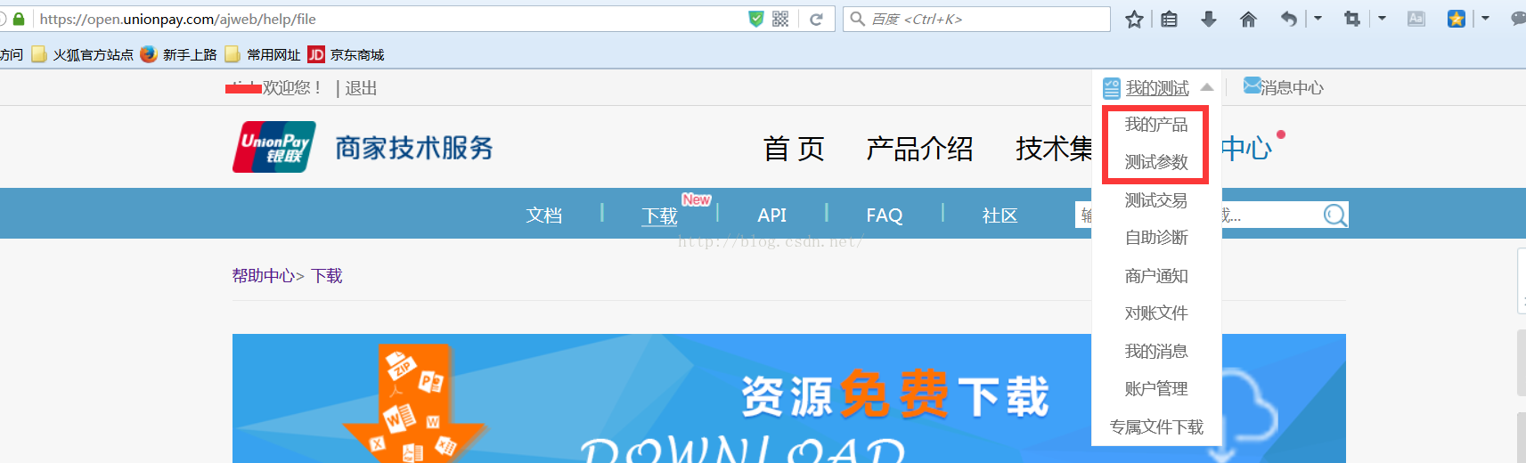This screenshot has width=1526, height=463.
Task: Click the site search magnifier icon
Action: point(1334,215)
